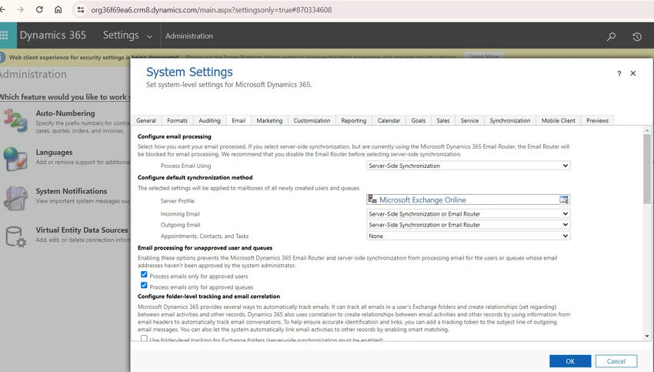Open recent history clock icon

637,36
